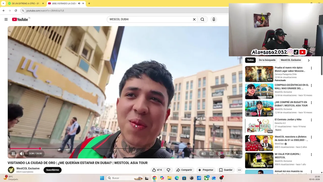323x182 pixels.
Task: Enter fullscreen mode in video player
Action: click(x=236, y=153)
